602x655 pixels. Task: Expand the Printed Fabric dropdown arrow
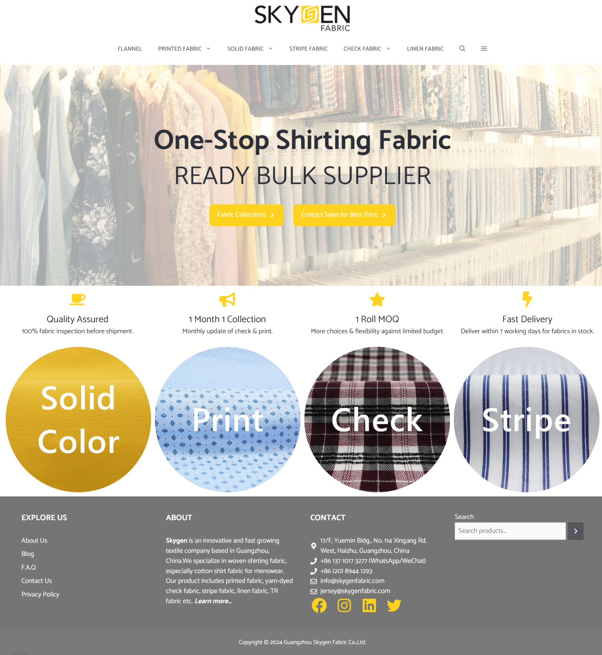pos(208,49)
